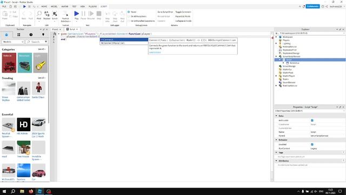Click the Toggle Comment action

click(x=183, y=12)
